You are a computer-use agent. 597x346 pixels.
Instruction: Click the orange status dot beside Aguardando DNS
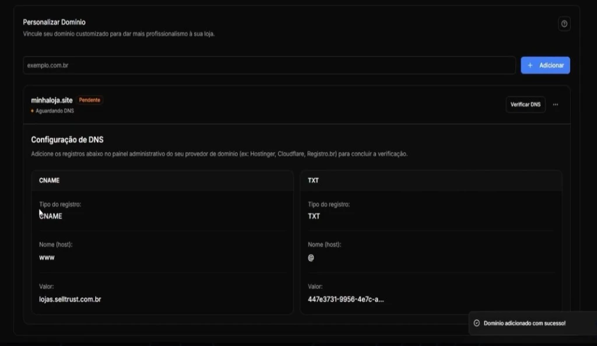pyautogui.click(x=31, y=110)
